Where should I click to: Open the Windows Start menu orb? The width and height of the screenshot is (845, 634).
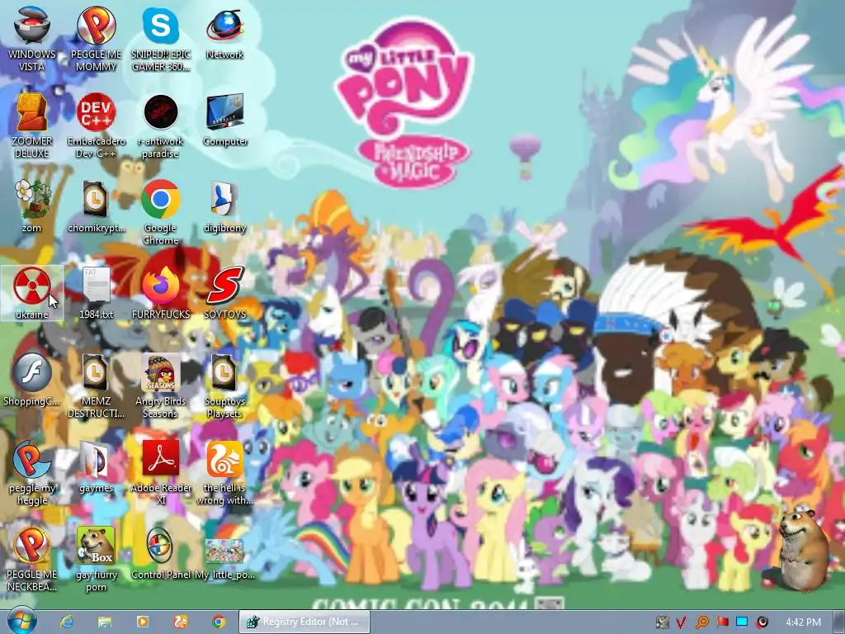click(21, 621)
